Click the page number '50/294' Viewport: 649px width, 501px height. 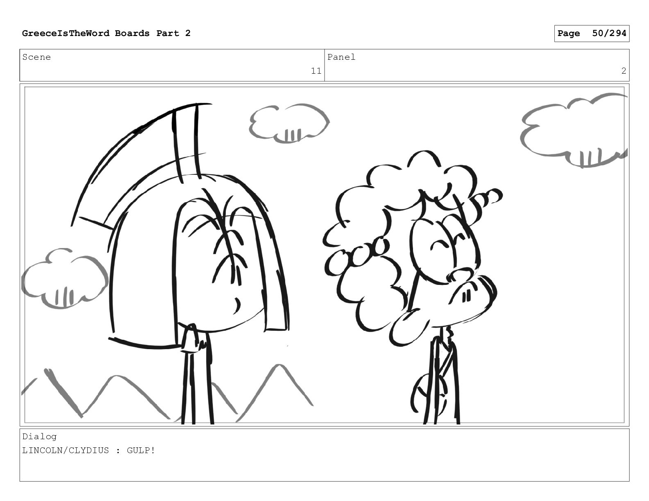(x=609, y=34)
